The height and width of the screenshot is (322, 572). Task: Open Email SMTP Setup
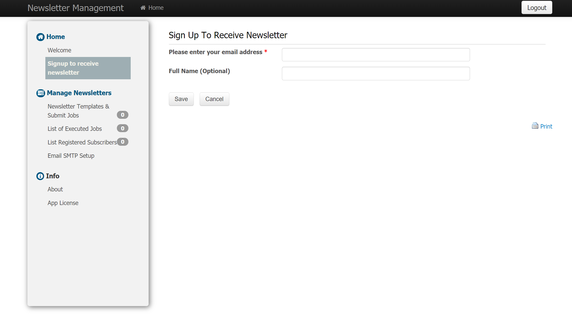tap(71, 156)
